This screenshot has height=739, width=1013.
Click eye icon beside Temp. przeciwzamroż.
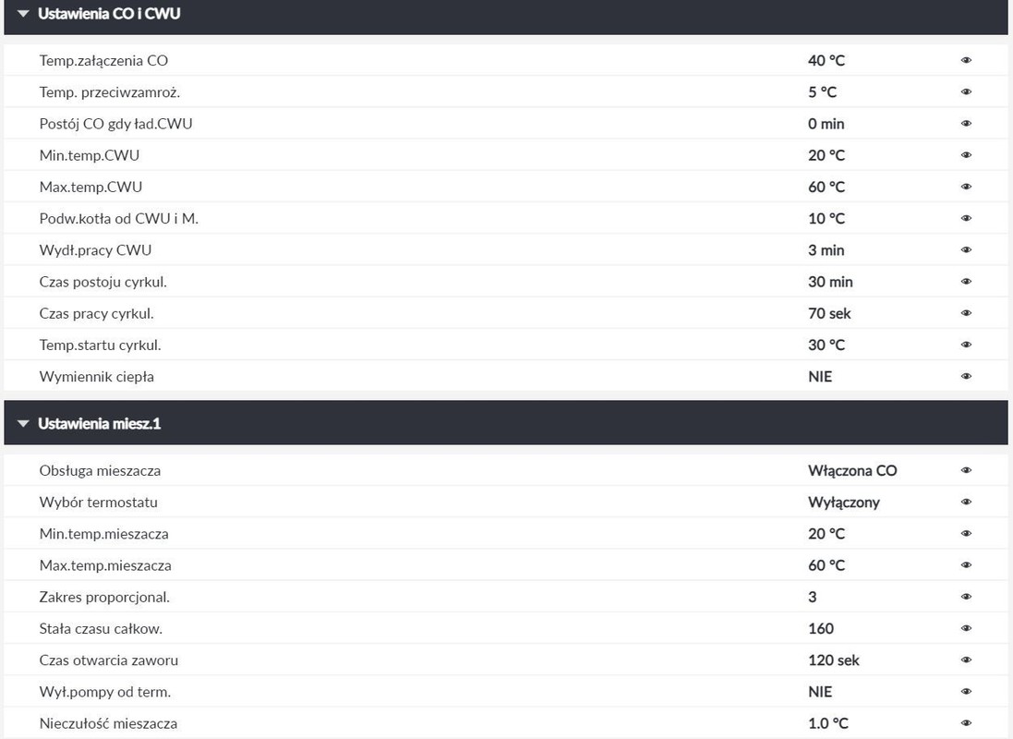[x=966, y=92]
